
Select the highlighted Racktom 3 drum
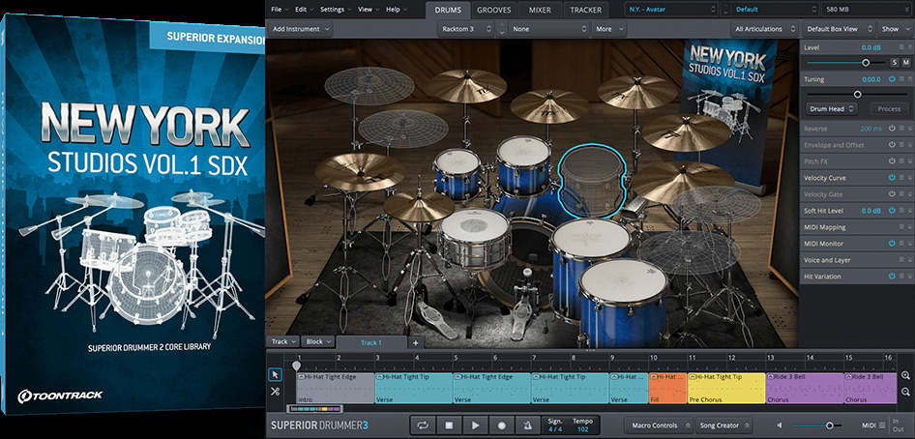point(592,183)
